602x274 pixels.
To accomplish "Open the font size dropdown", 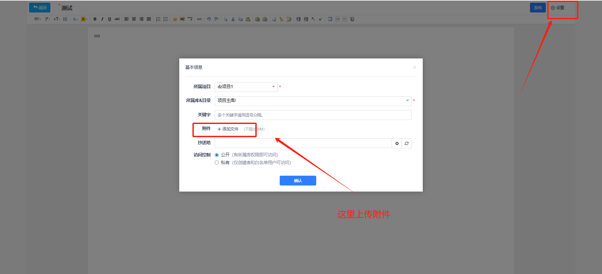I will click(57, 19).
